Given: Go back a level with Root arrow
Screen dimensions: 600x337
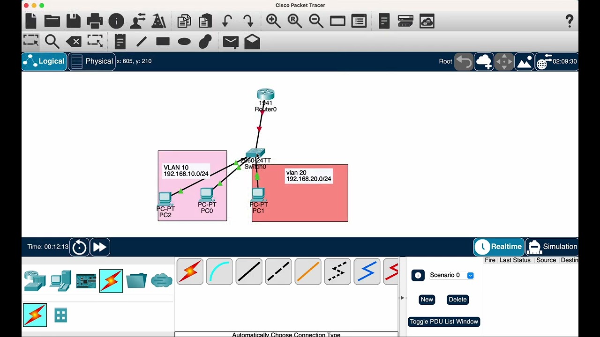Looking at the screenshot, I should tap(464, 61).
